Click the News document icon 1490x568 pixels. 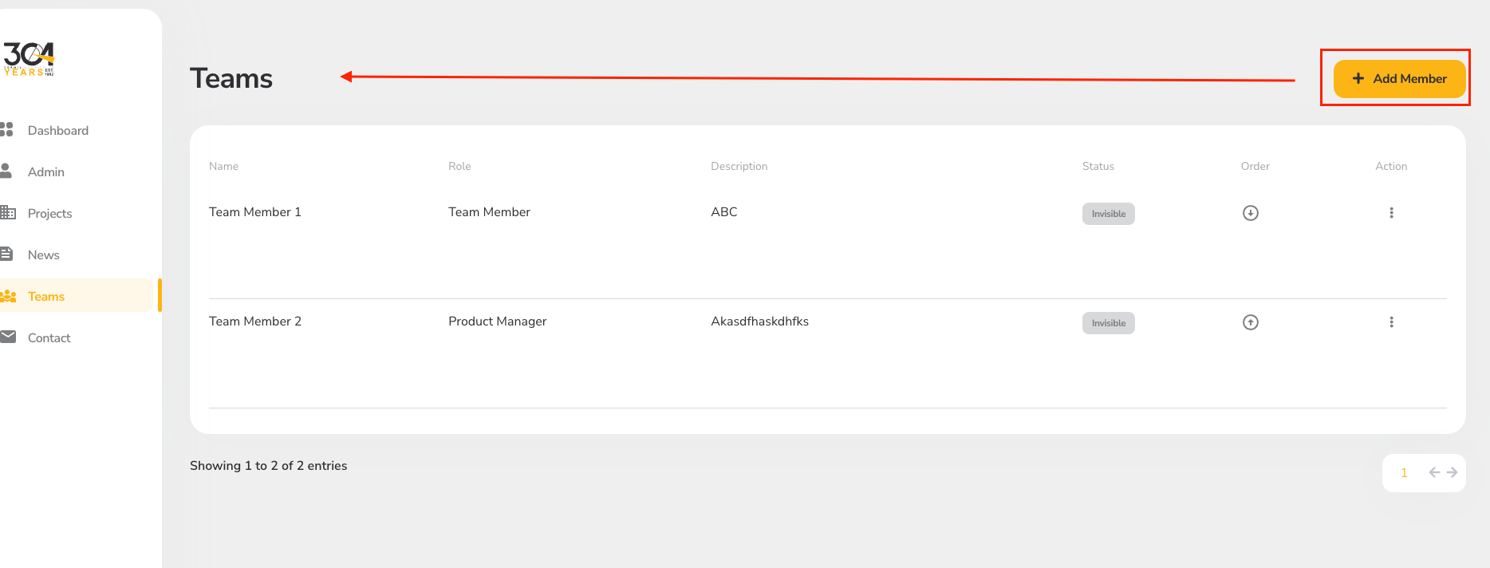tap(7, 254)
